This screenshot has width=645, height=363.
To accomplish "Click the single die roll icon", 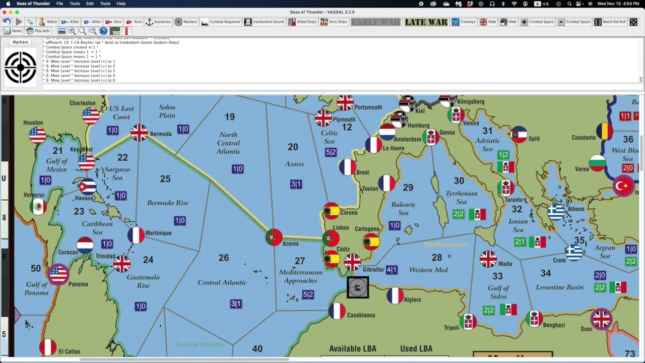I will pyautogui.click(x=634, y=22).
